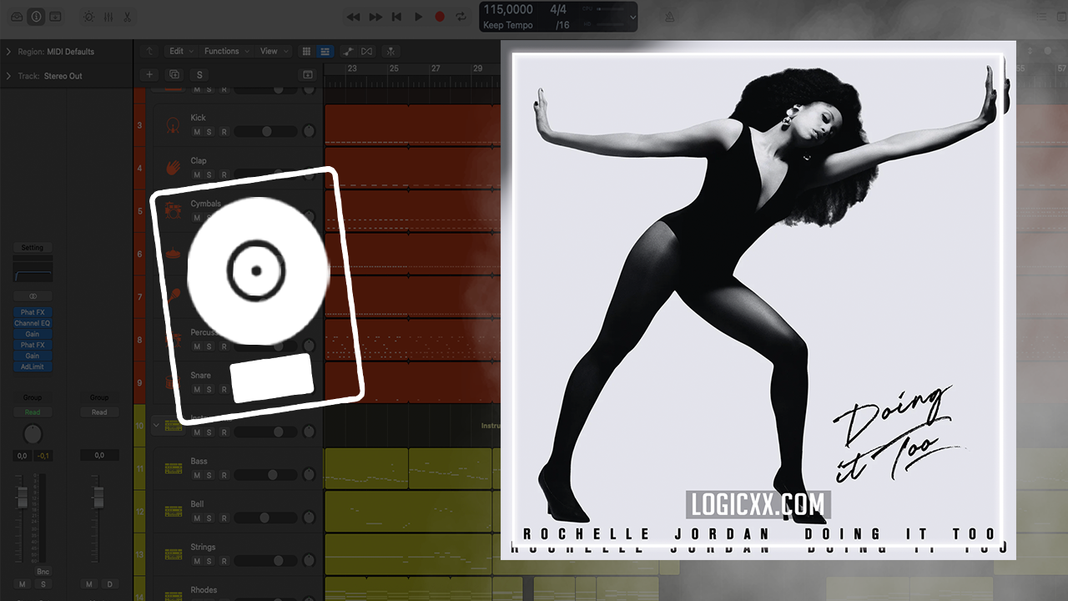Open the Library panel icon

point(17,17)
